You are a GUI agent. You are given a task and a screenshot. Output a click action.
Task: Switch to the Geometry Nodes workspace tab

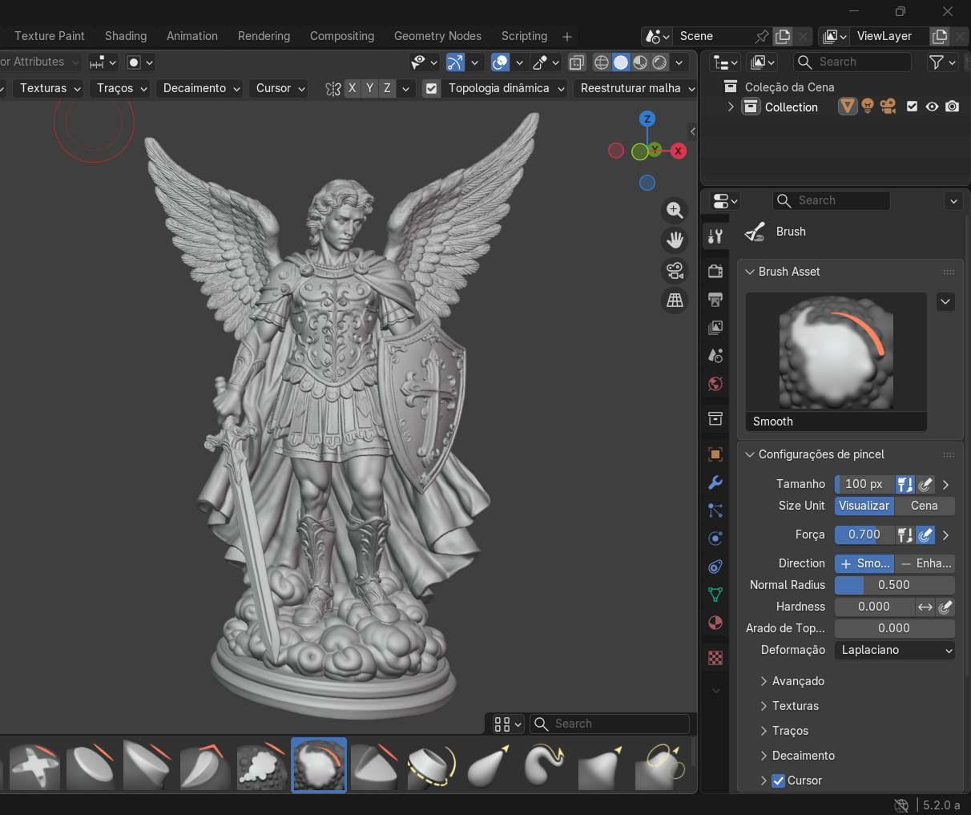(x=437, y=36)
